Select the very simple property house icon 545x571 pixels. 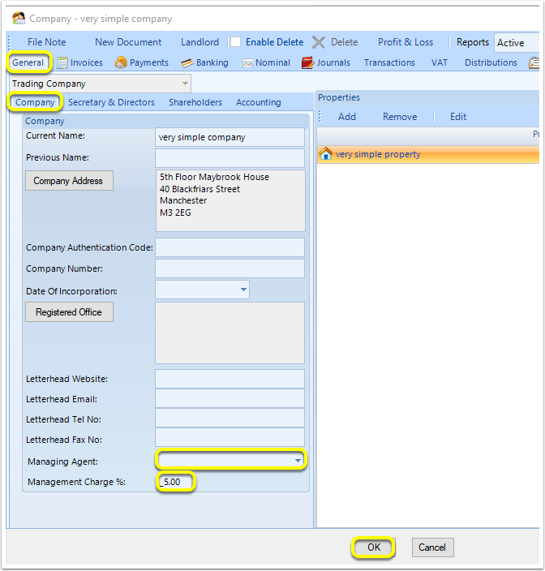[326, 153]
